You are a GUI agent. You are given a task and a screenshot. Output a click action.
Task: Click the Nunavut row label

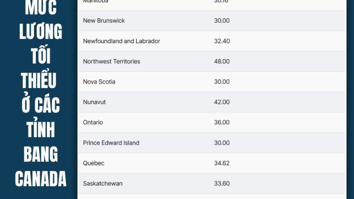(94, 102)
